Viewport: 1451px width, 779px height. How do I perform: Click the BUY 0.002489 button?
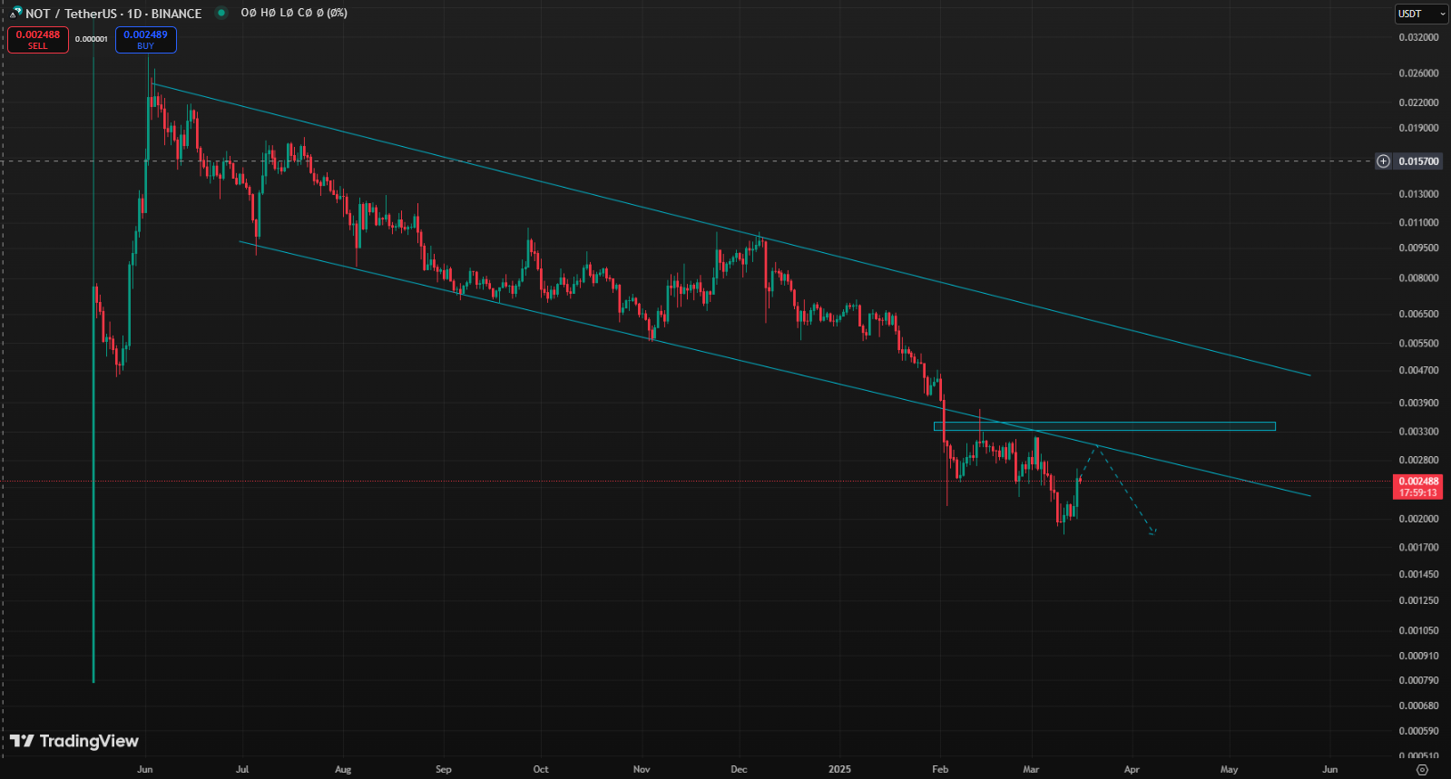(x=146, y=40)
